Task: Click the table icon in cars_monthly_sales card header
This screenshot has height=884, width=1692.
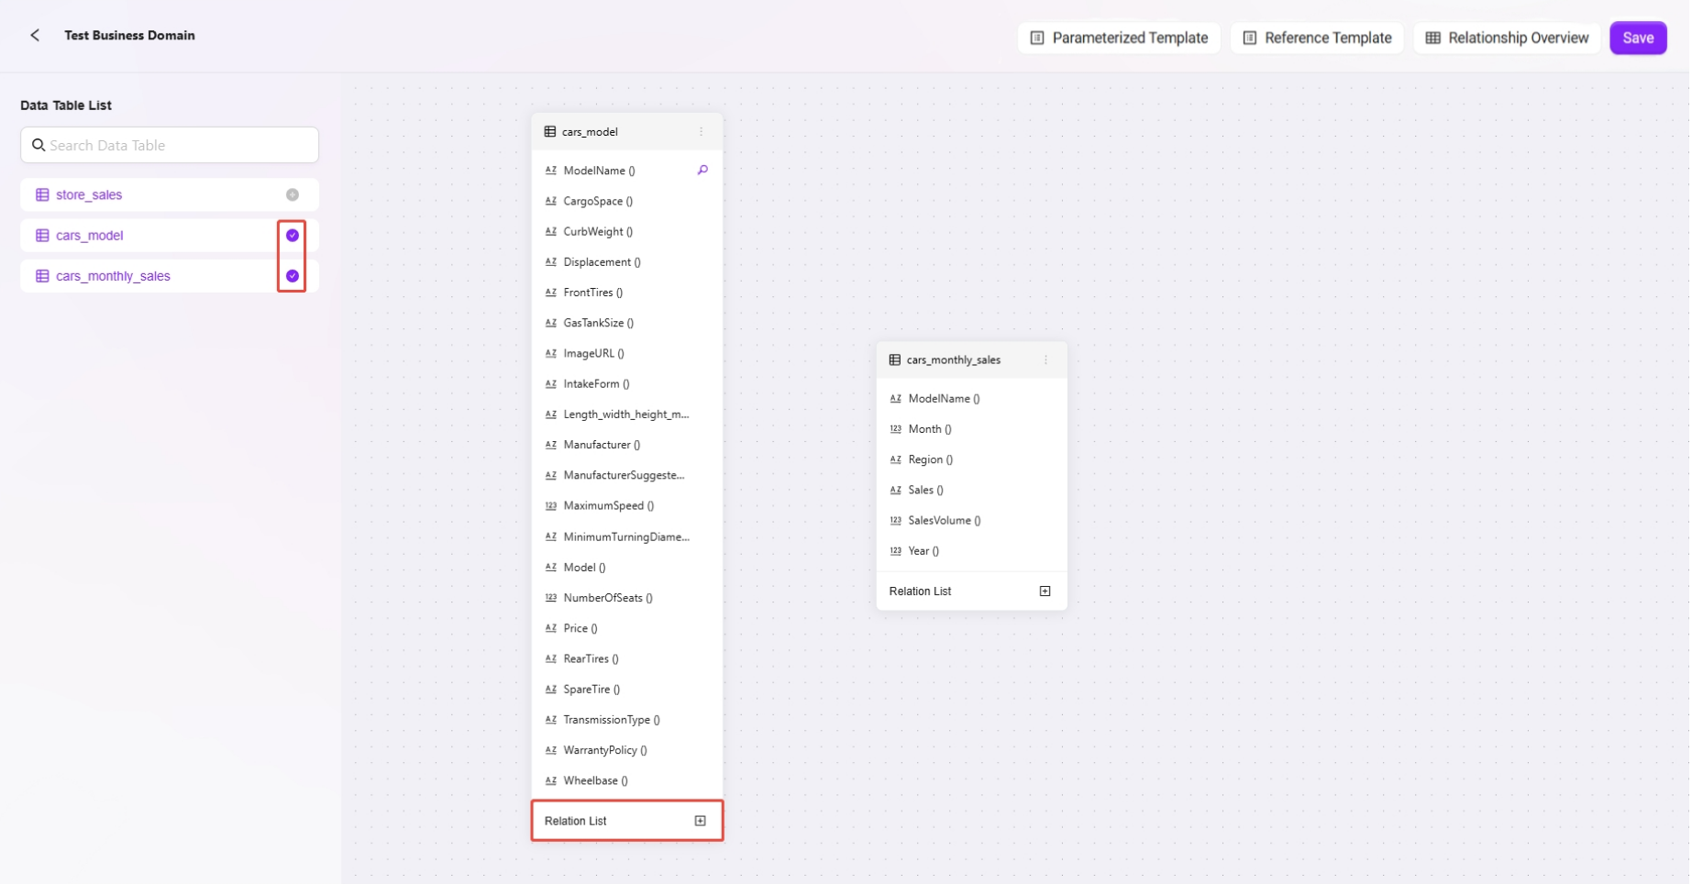Action: click(895, 359)
